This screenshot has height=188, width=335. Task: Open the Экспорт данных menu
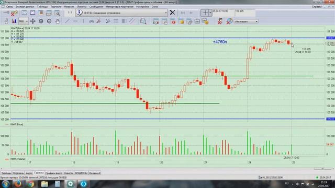[25, 7]
